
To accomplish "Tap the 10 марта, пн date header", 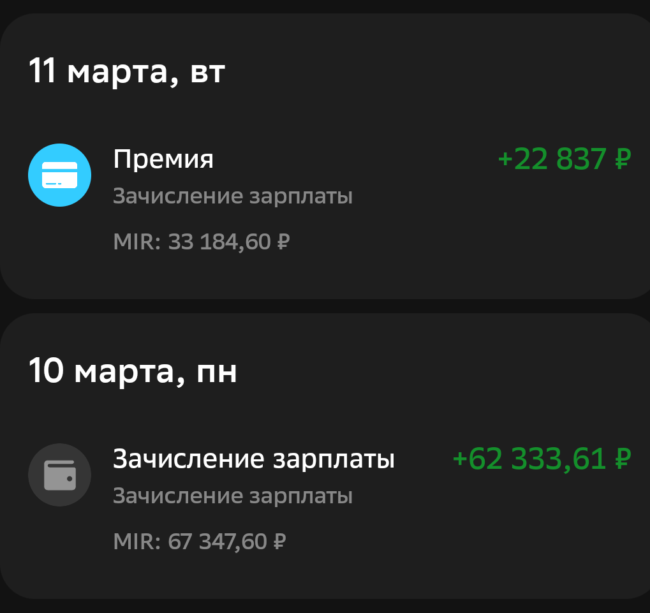I will (x=133, y=371).
